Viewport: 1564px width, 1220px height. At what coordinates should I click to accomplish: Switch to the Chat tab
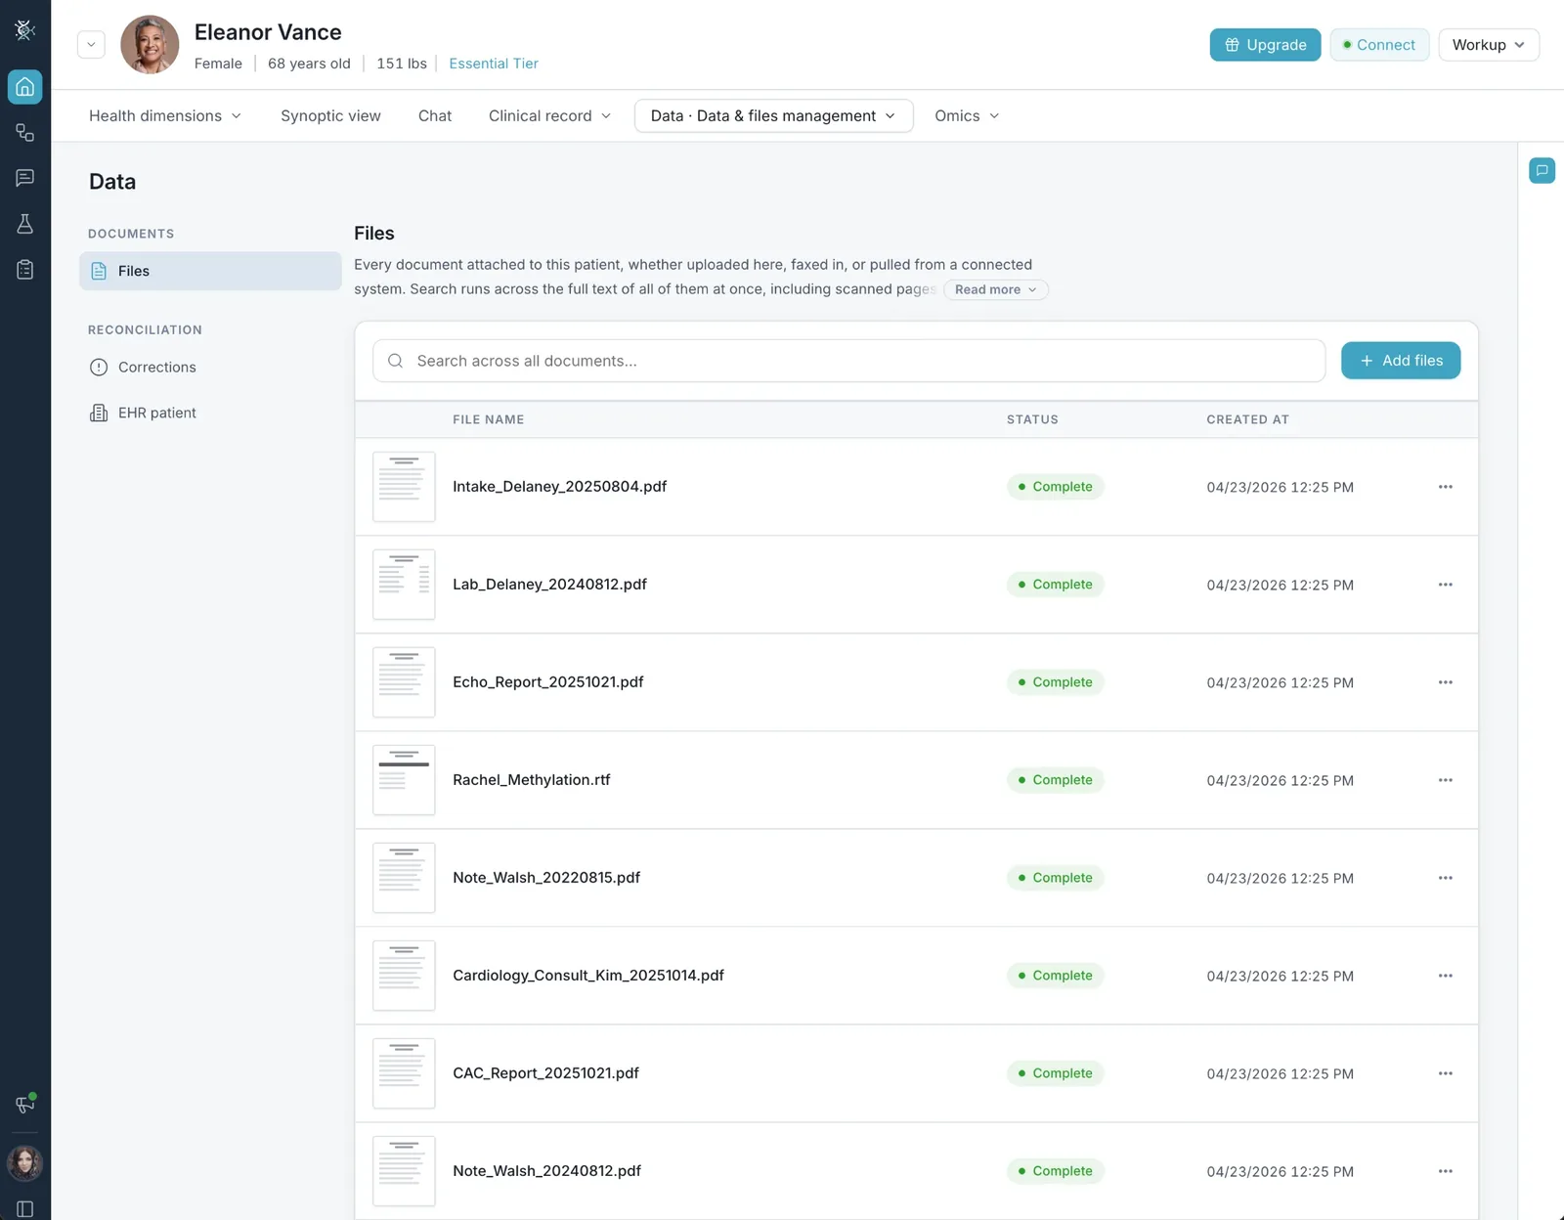tap(435, 115)
